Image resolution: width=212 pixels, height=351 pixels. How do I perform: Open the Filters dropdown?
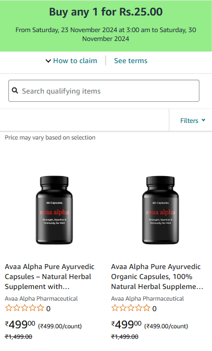click(x=193, y=121)
